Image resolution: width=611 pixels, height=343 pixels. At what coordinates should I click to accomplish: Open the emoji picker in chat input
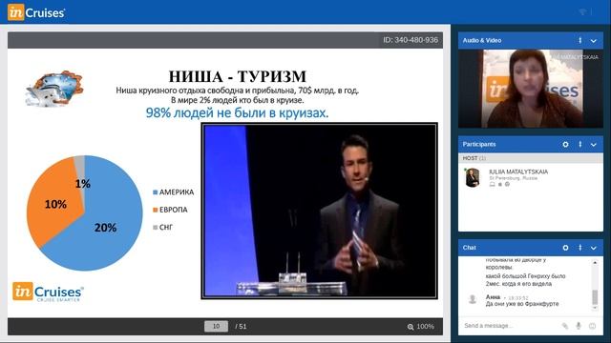pyautogui.click(x=592, y=326)
